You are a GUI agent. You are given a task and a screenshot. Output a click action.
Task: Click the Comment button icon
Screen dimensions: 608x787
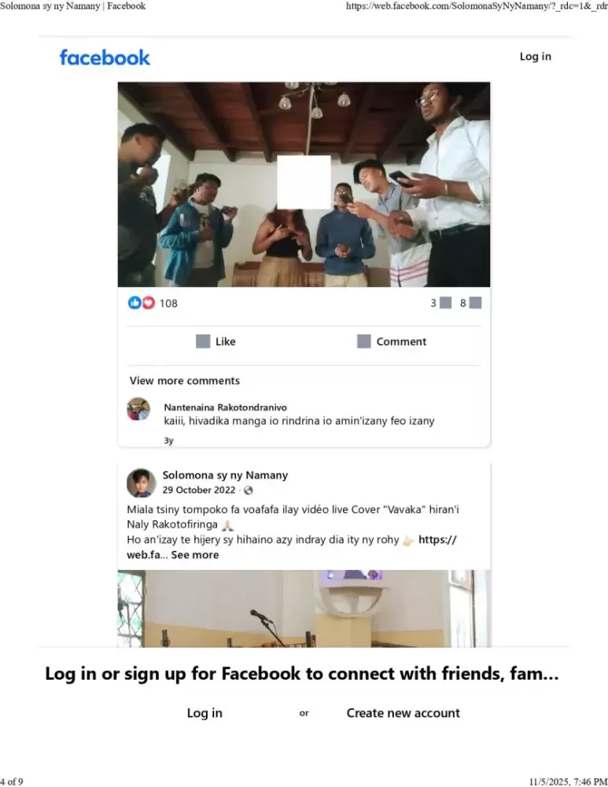[363, 342]
